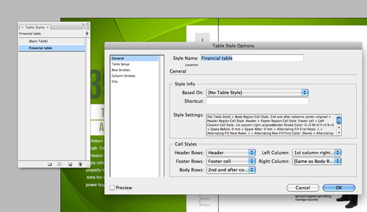Open the Right Column cell style dropdown

click(x=317, y=161)
